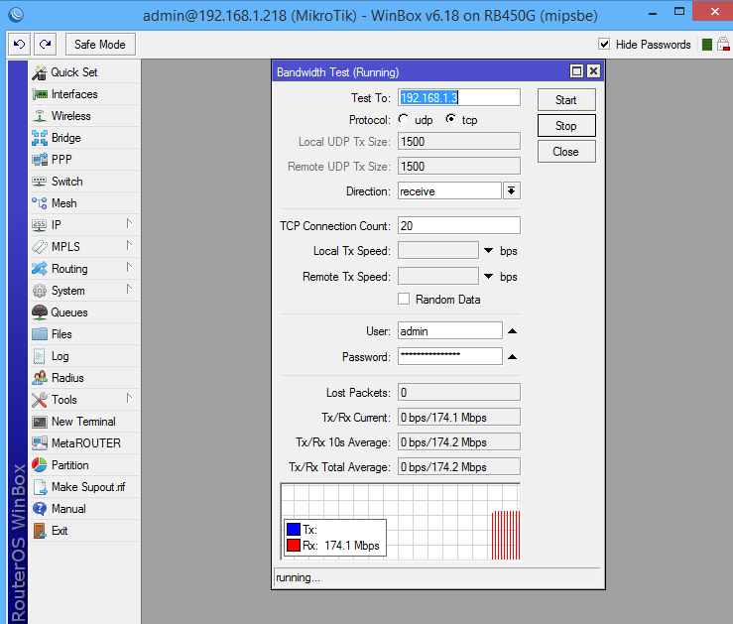Expand the IP submenu arrow
Image resolution: width=733 pixels, height=624 pixels.
(x=129, y=224)
